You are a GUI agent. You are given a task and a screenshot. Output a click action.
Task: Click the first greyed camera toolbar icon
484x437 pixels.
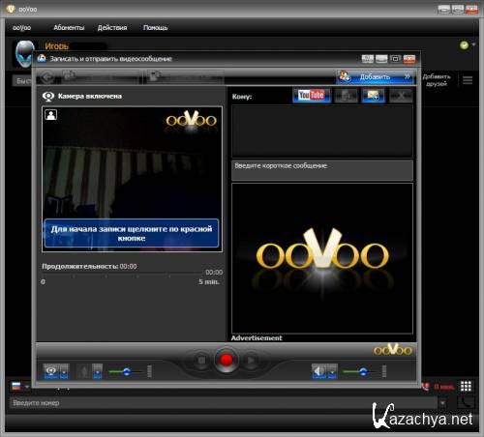pyautogui.click(x=70, y=76)
